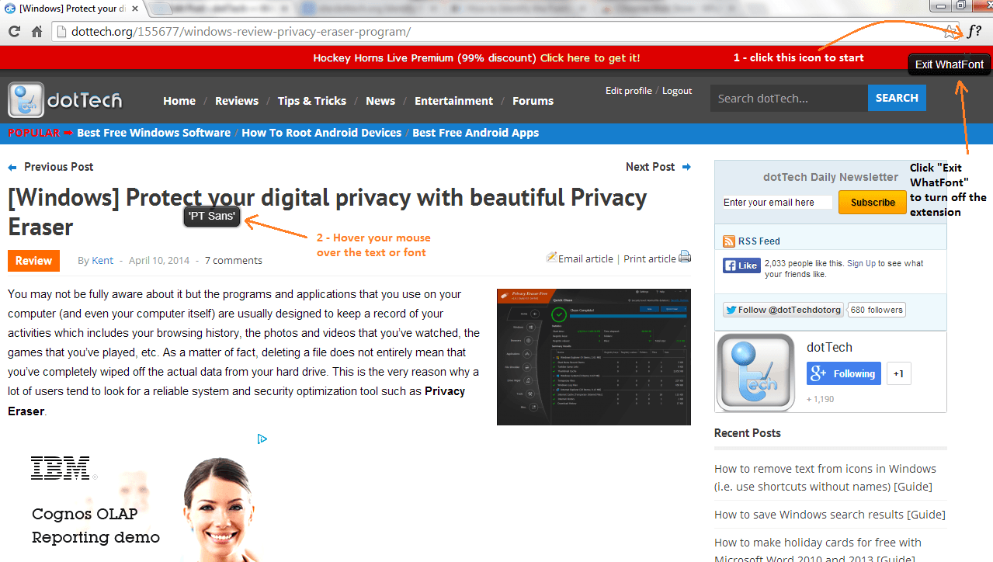This screenshot has height=562, width=993.
Task: Open the 680 followers Twitter count
Action: point(877,310)
